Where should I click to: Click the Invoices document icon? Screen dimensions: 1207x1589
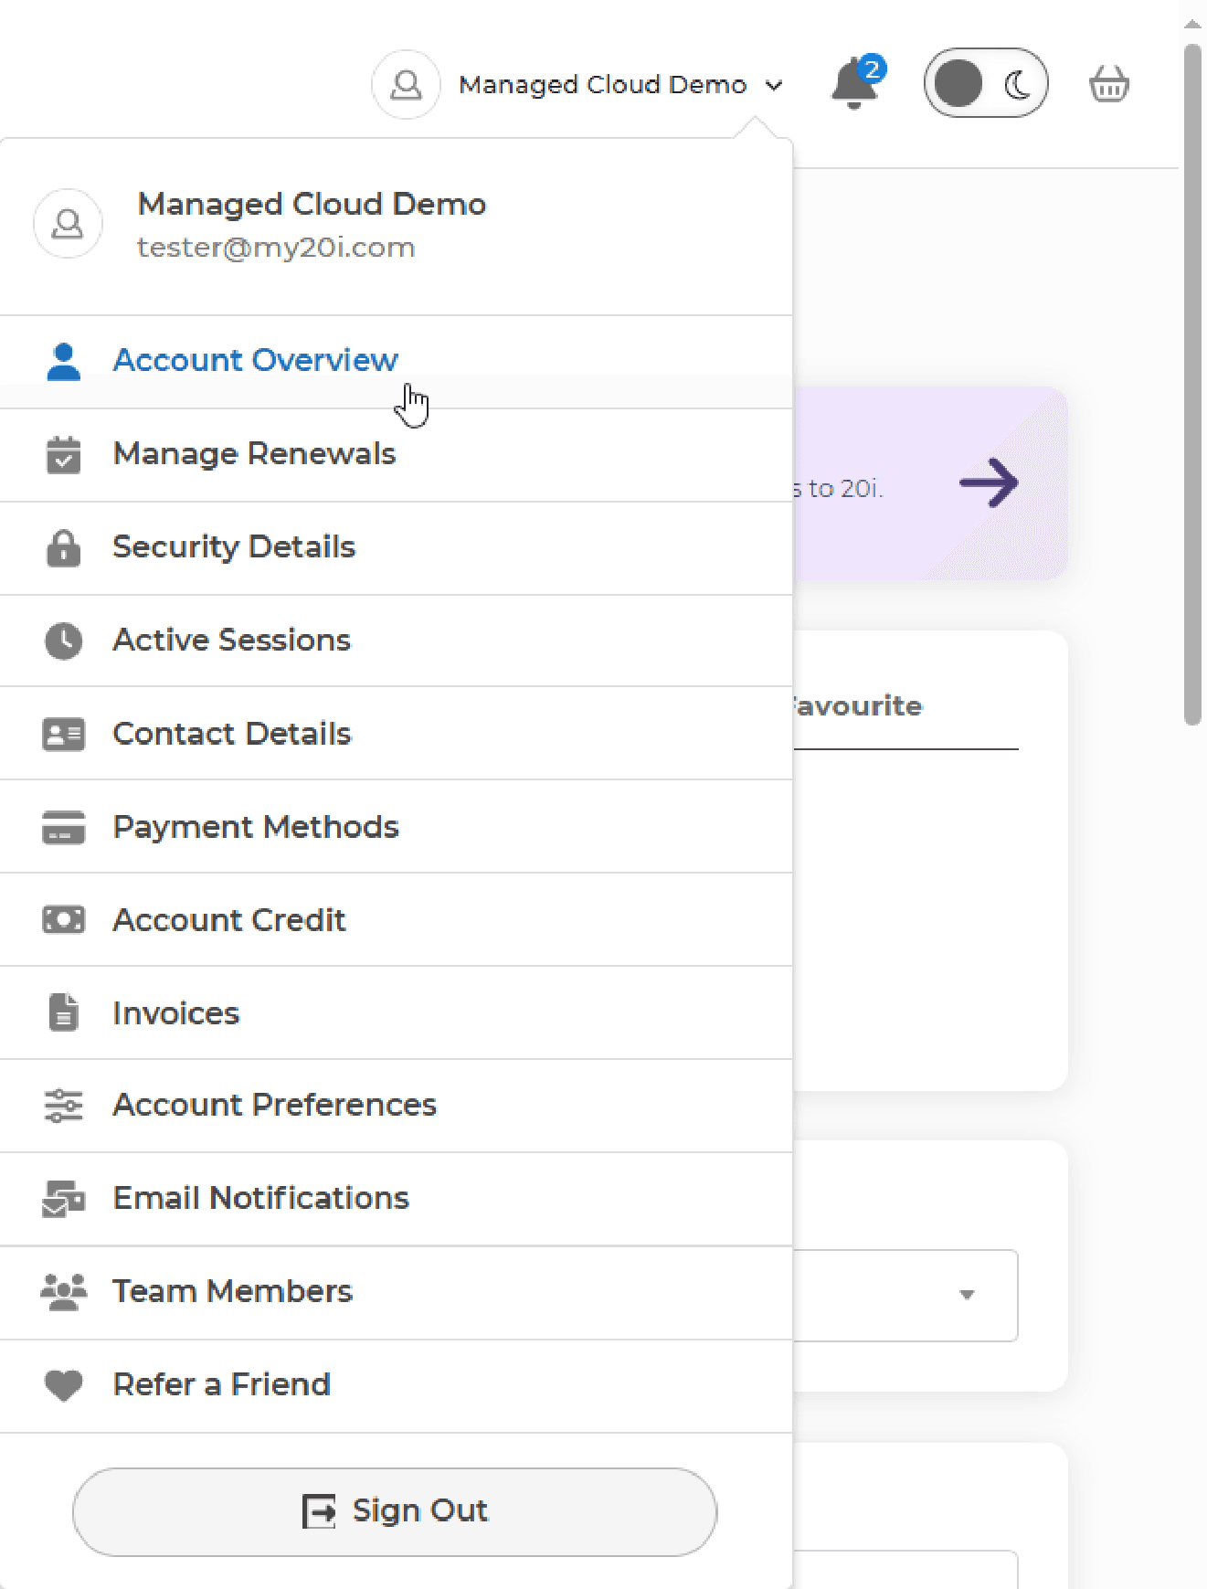pos(63,1012)
